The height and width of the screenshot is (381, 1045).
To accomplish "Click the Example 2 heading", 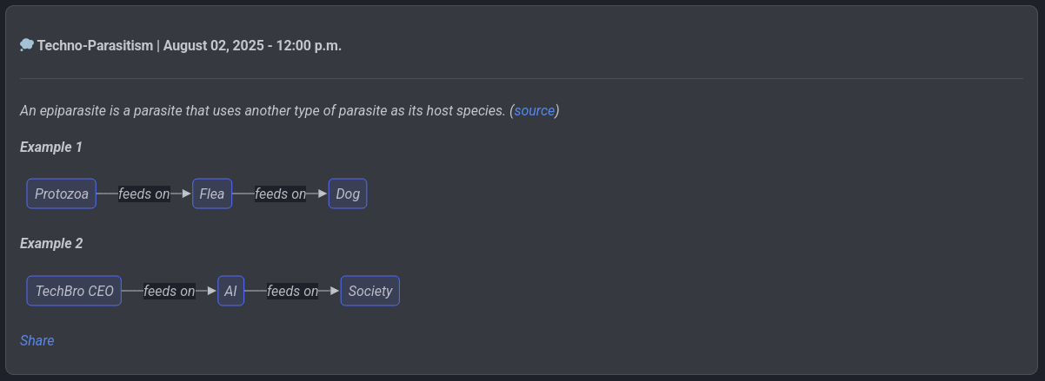I will pos(51,244).
